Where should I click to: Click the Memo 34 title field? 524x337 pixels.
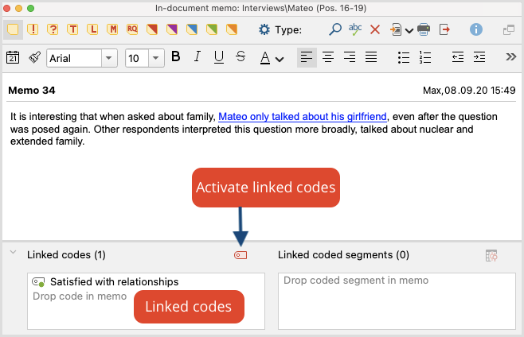[32, 91]
